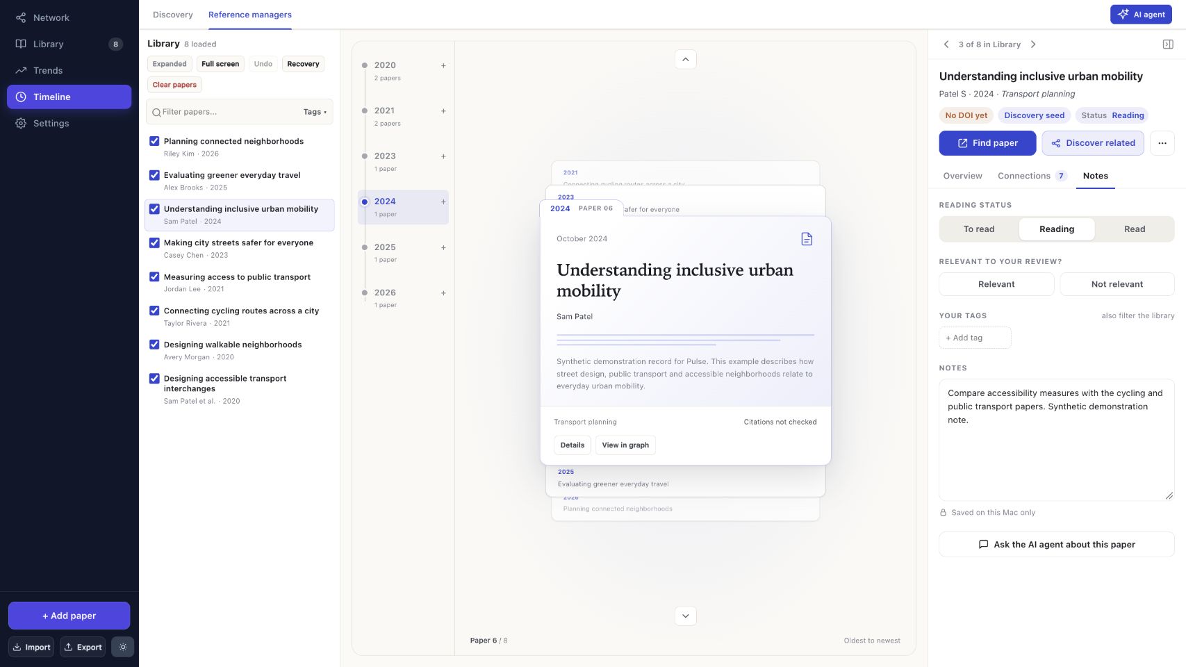Click the Import button

coord(31,647)
